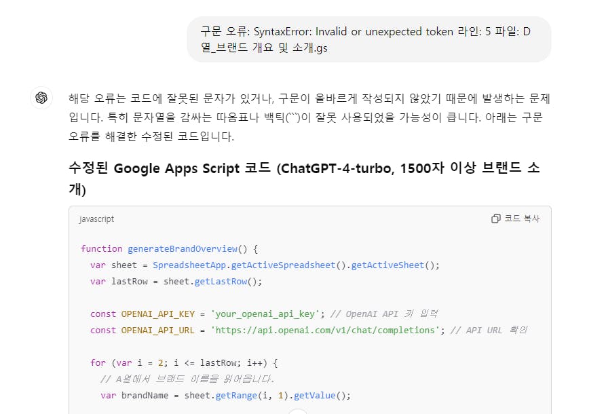Click the api.openai.com URL string

pos(327,330)
